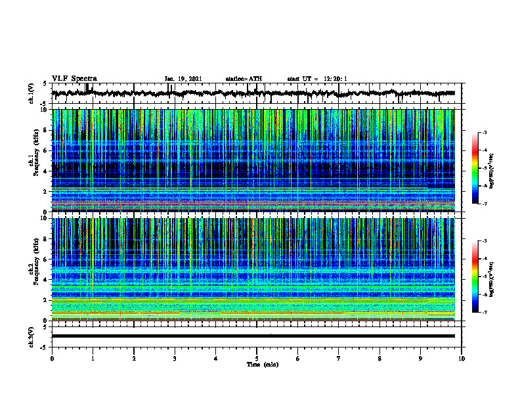Select the ch.2 "Frequency (kHz)" axis label
520x402 pixels.
[x=36, y=261]
